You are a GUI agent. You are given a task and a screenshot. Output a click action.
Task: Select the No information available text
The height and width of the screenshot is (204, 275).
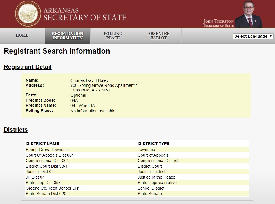tap(93, 111)
